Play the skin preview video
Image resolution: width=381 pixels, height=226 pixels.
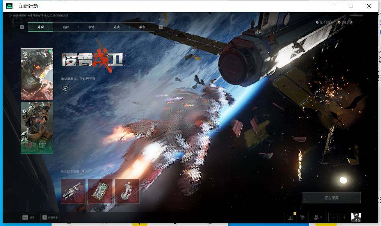pos(65,89)
